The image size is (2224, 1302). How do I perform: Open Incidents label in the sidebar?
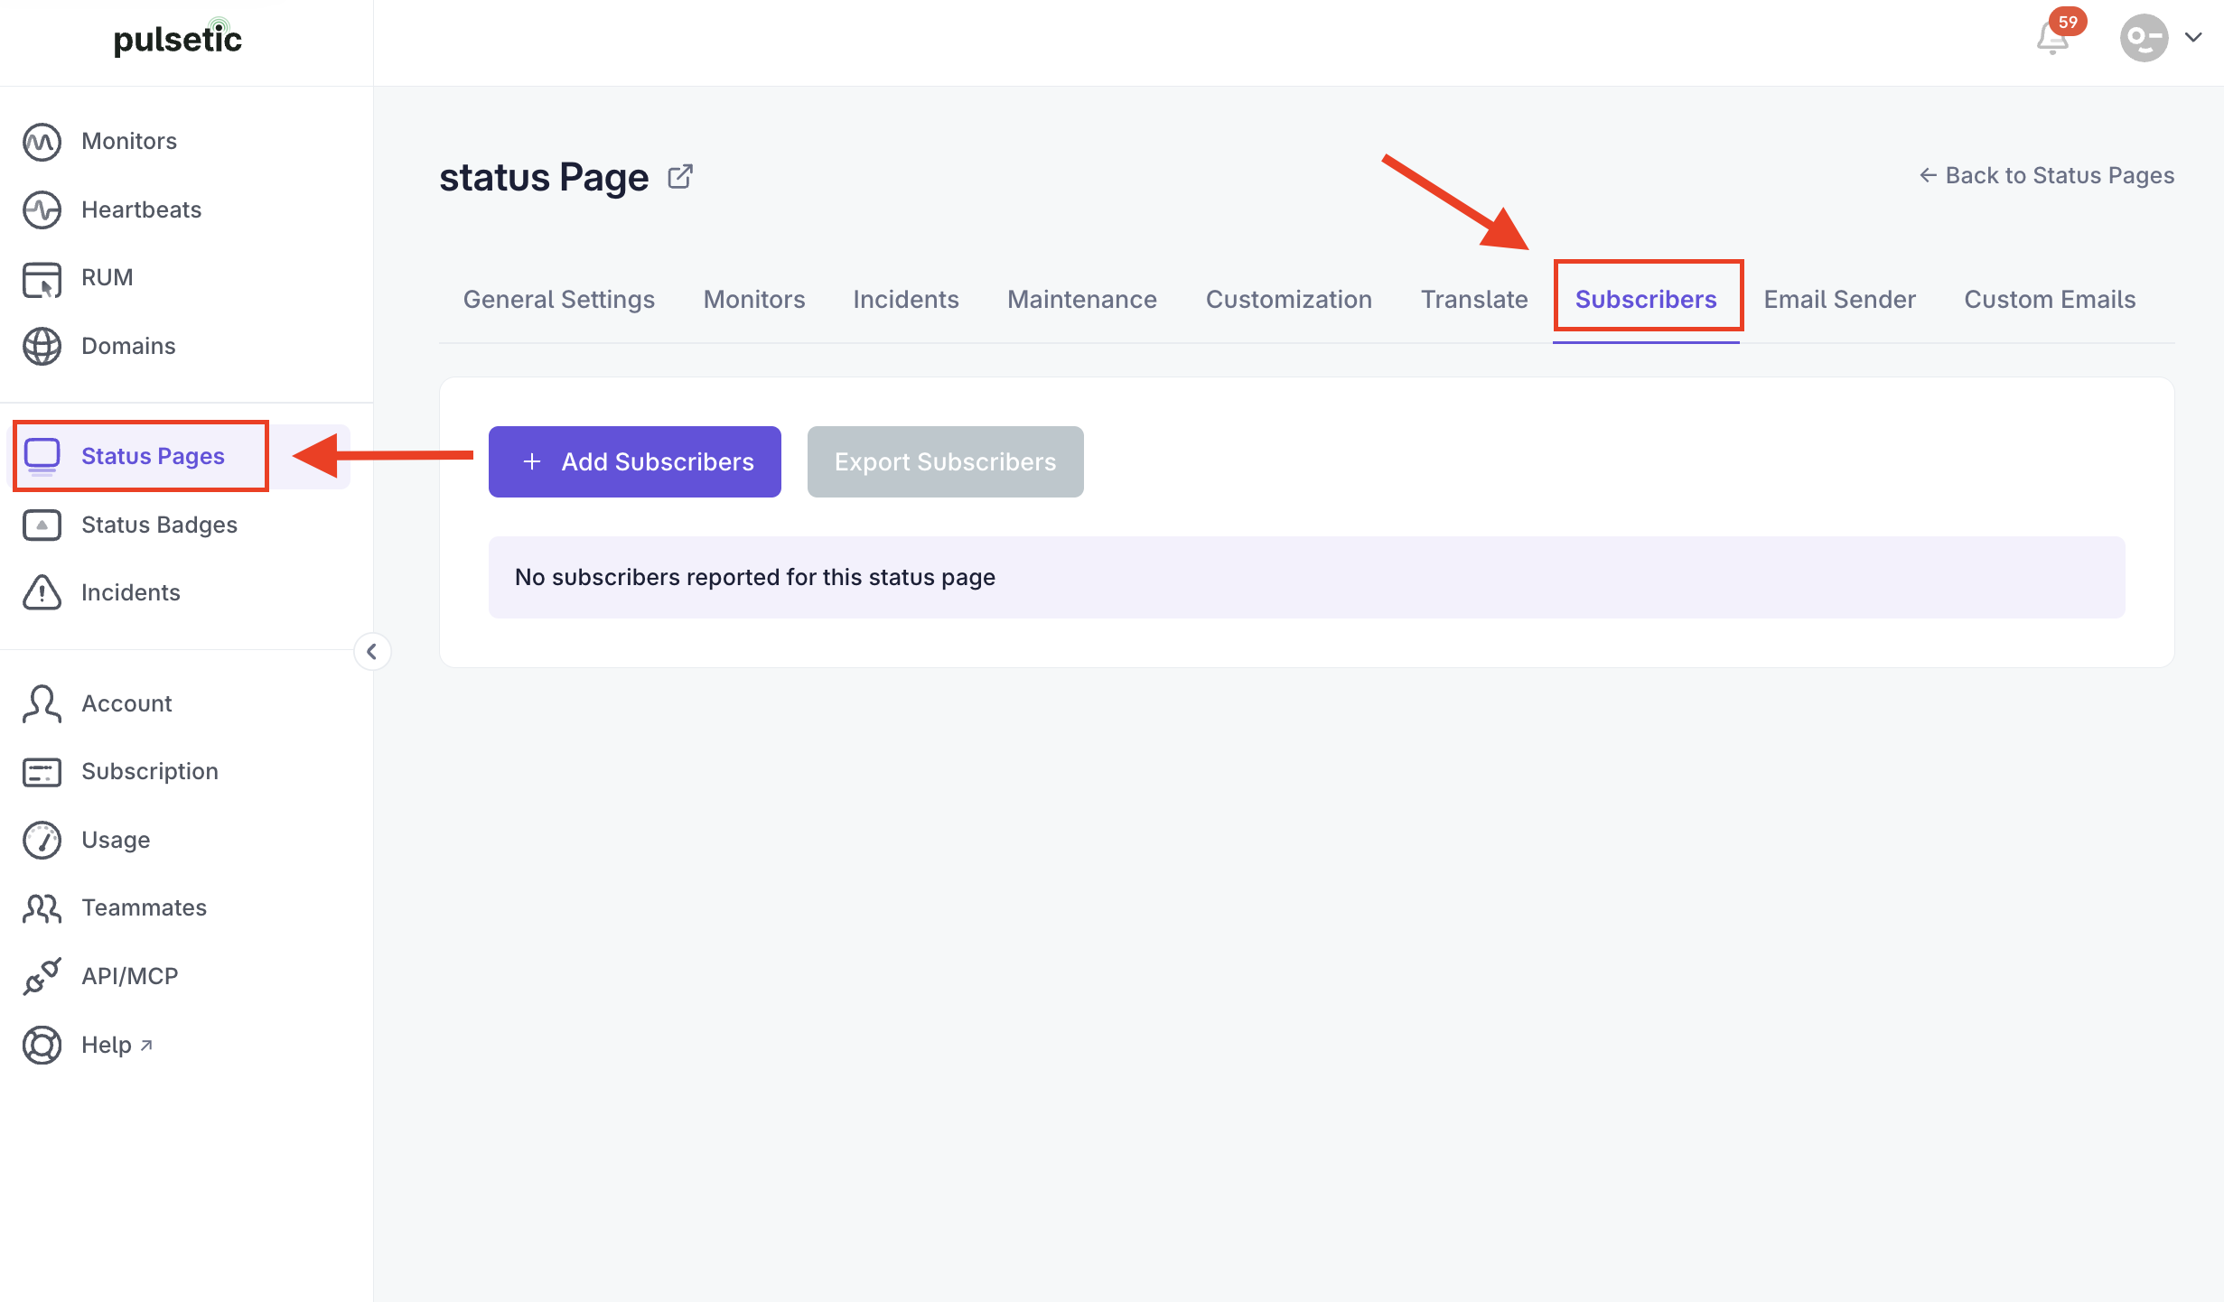pos(131,592)
